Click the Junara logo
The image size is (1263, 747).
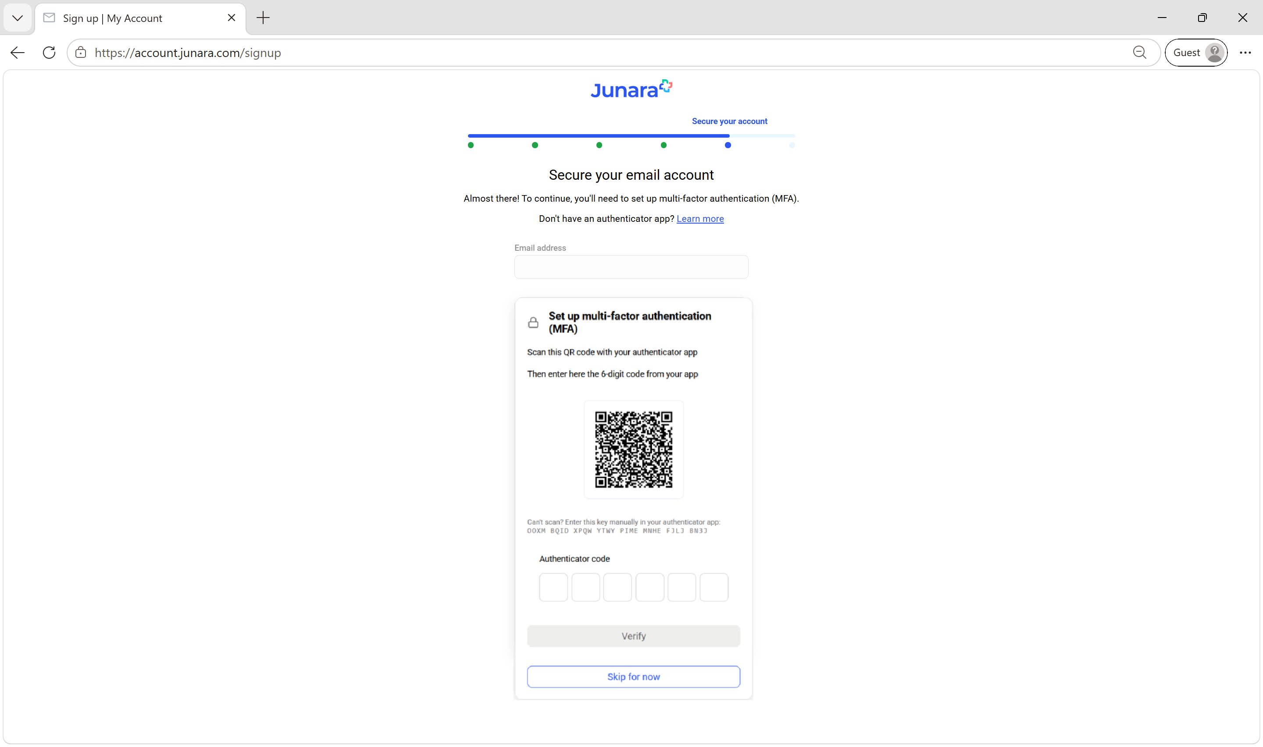(x=631, y=89)
